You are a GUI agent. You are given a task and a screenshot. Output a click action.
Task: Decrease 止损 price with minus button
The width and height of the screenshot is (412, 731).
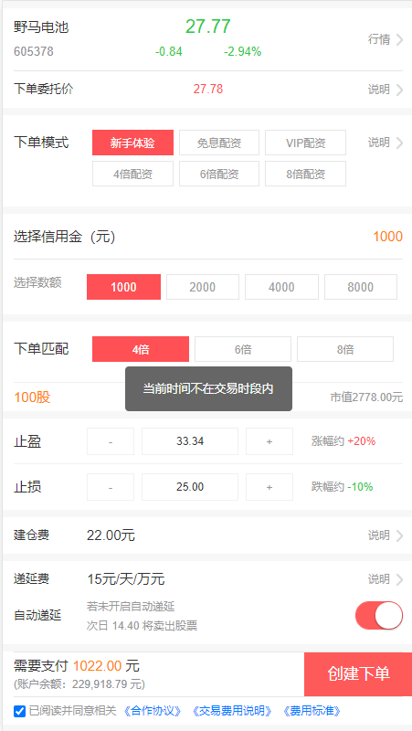111,487
